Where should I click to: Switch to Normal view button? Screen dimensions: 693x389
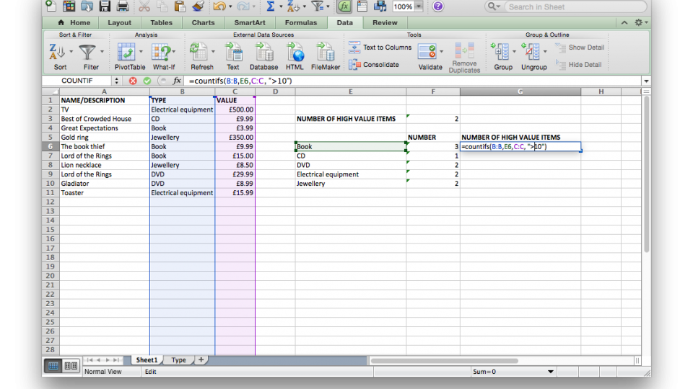tap(53, 366)
